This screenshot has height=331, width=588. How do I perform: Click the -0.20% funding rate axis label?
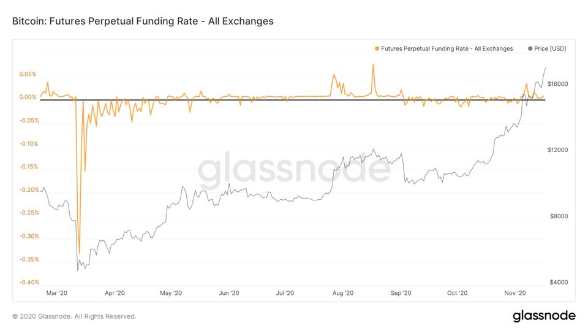29,190
